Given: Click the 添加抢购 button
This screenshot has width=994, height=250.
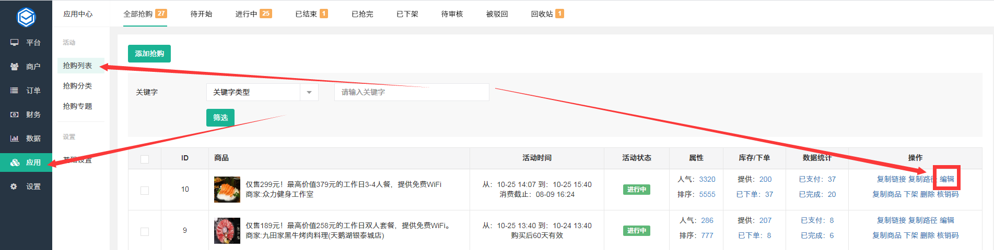Looking at the screenshot, I should pyautogui.click(x=149, y=54).
